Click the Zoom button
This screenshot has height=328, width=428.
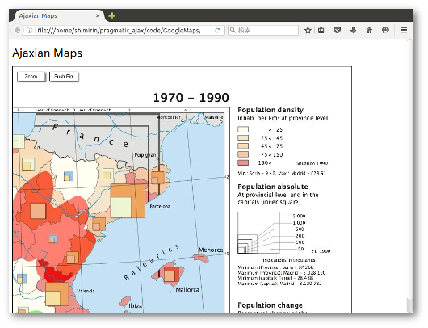click(x=31, y=77)
